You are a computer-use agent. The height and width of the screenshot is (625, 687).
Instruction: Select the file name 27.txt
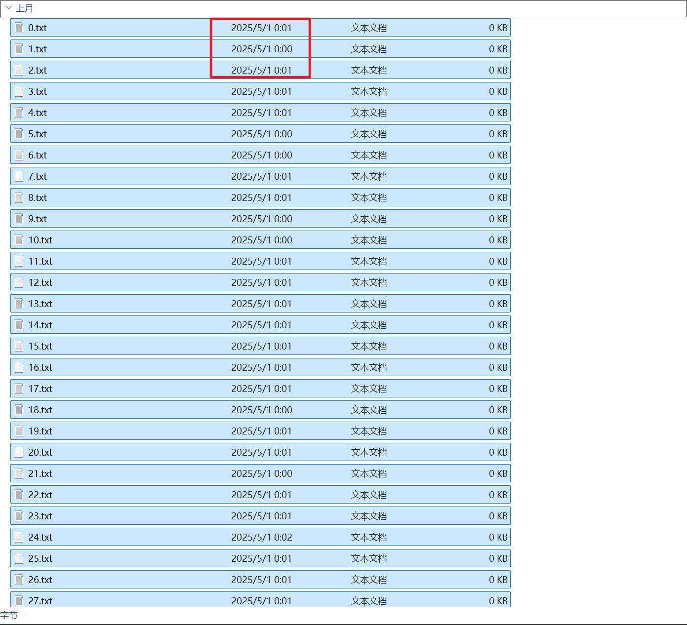pyautogui.click(x=40, y=601)
